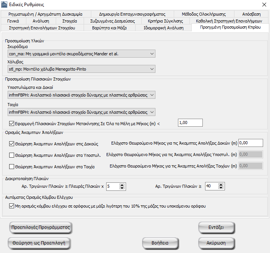270x253 pixels.
Task: Enable Θεώρηση Άκαμπτων Απολήξεων στα Υποστυλ. checkbox
Action: 12,155
